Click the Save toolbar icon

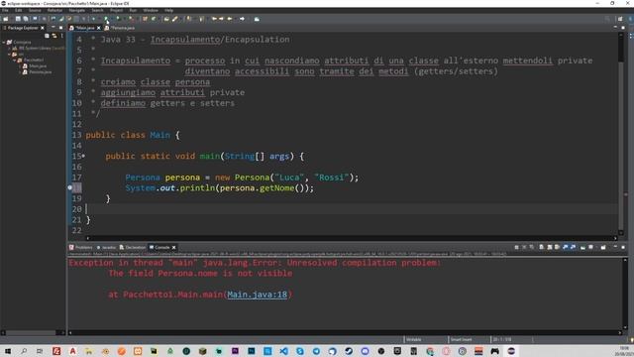point(18,19)
